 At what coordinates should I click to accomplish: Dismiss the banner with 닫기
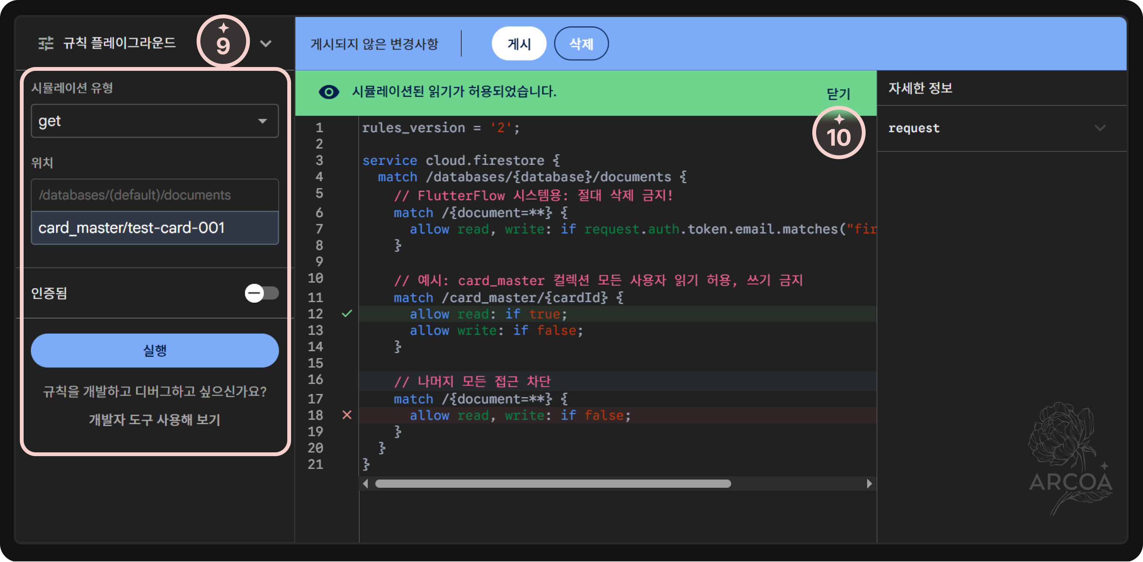coord(838,94)
